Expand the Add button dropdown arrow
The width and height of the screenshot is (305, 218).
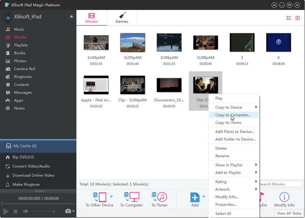coord(203,197)
